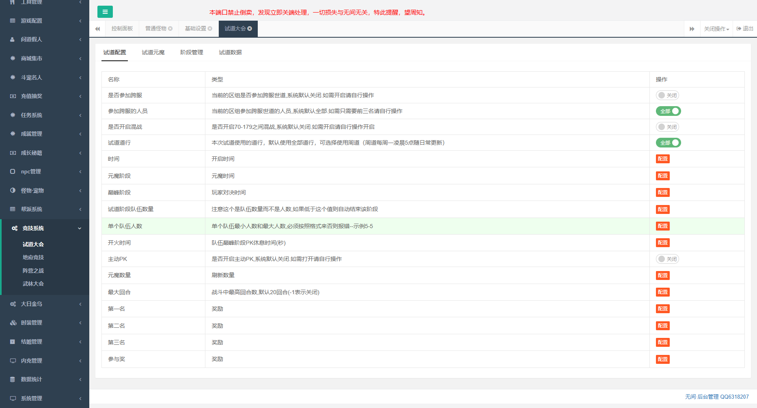Expand the 游戏配置 sidebar menu
The height and width of the screenshot is (408, 757).
[x=45, y=21]
